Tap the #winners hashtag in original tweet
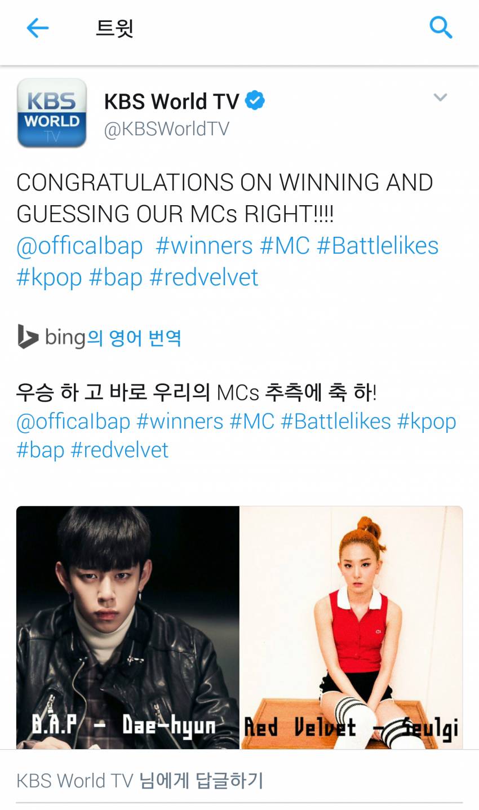Image resolution: width=479 pixels, height=810 pixels. pos(204,246)
